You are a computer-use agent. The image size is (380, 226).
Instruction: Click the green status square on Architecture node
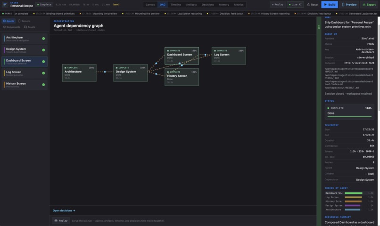(66, 68)
